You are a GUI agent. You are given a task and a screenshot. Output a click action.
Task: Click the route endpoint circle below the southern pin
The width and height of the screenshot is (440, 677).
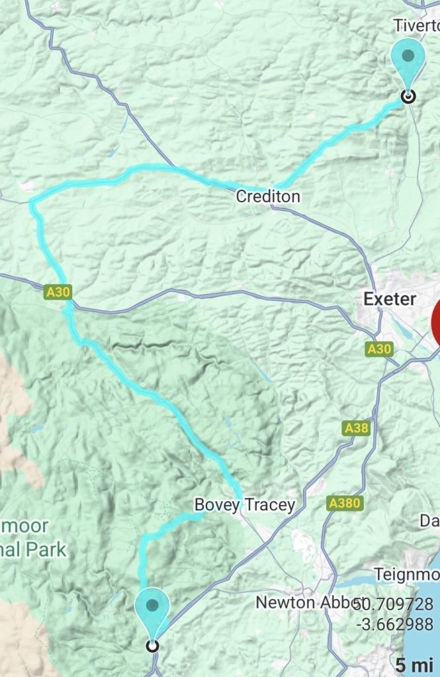pos(152,646)
